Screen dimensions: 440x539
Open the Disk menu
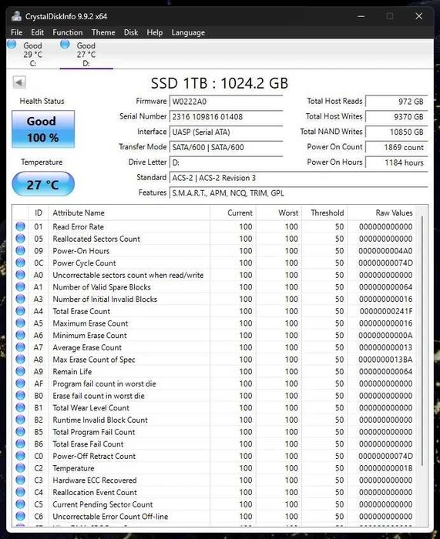(x=131, y=32)
